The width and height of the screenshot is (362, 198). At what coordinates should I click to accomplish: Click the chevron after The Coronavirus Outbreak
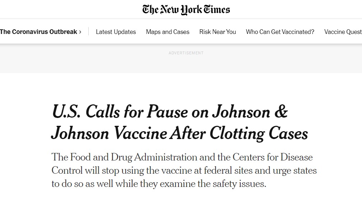(80, 32)
